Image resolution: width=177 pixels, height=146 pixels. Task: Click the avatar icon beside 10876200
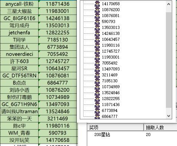point(97,10)
